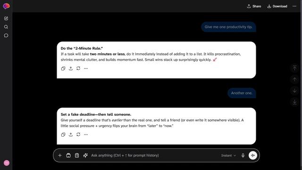Share the conversation

254,6
